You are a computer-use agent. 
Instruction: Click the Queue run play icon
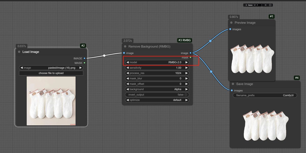[x=247, y=5]
